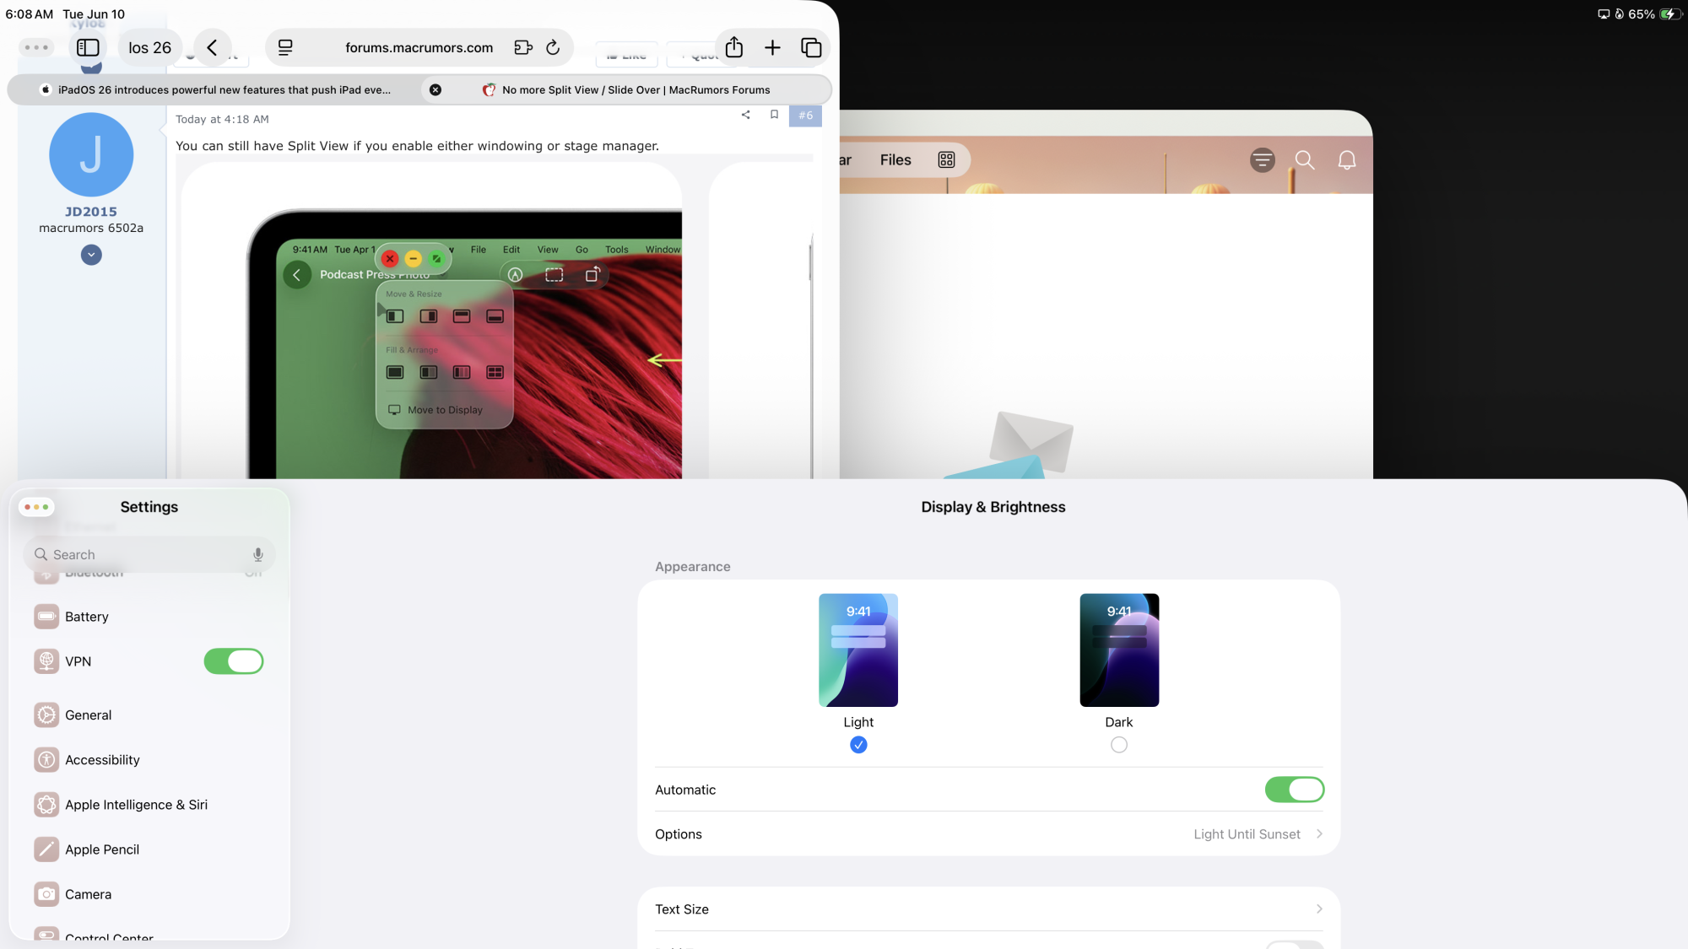Open post number #6 link
Viewport: 1688px width, 949px height.
(x=806, y=116)
